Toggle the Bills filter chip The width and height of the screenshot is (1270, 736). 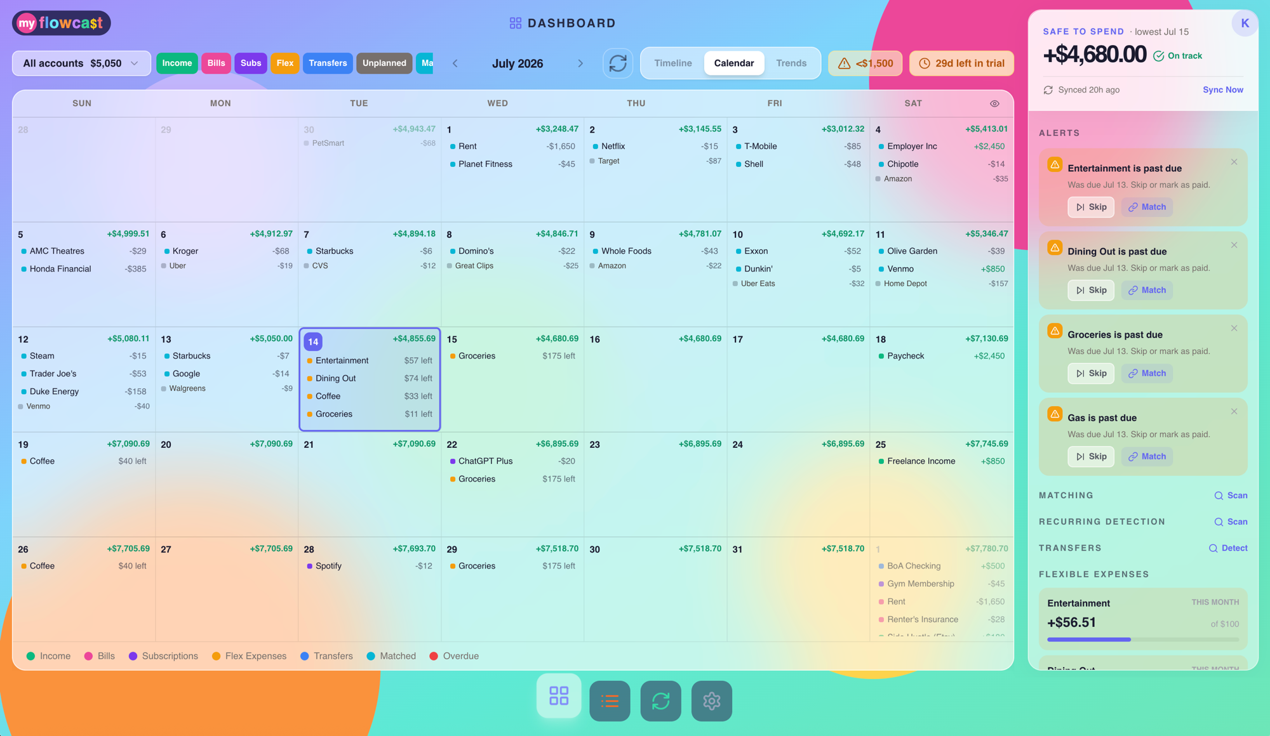pos(216,63)
